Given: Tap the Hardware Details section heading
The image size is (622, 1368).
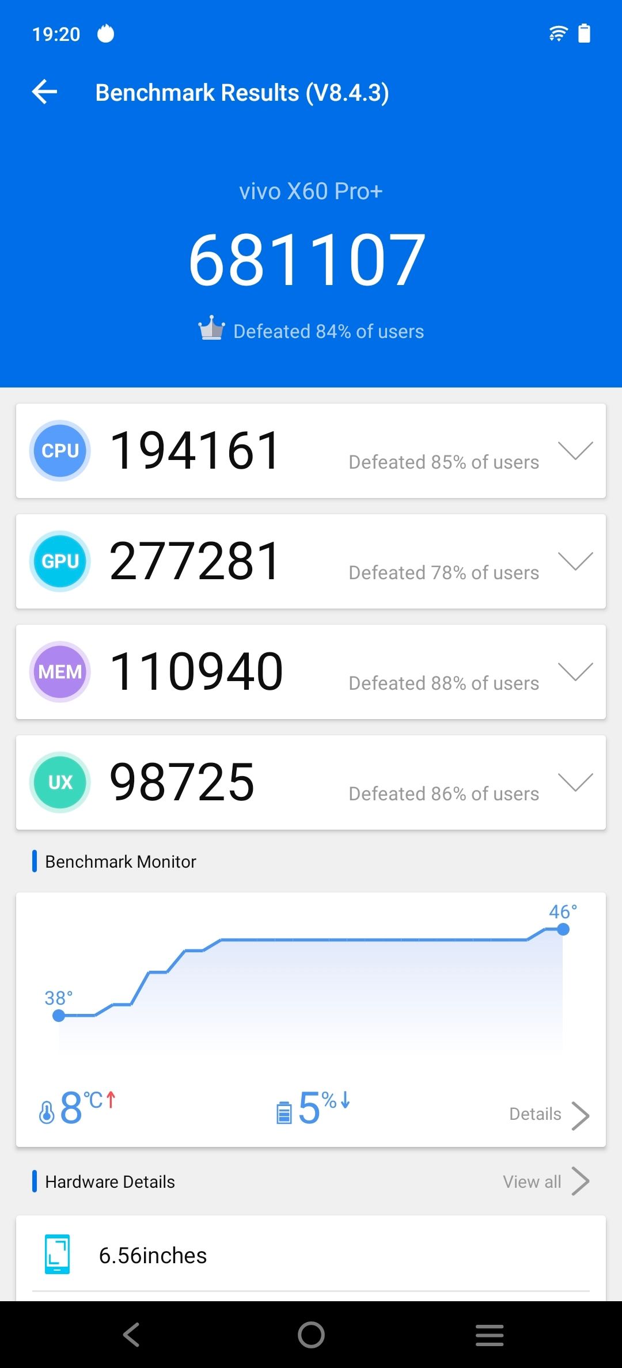Looking at the screenshot, I should click(110, 1181).
